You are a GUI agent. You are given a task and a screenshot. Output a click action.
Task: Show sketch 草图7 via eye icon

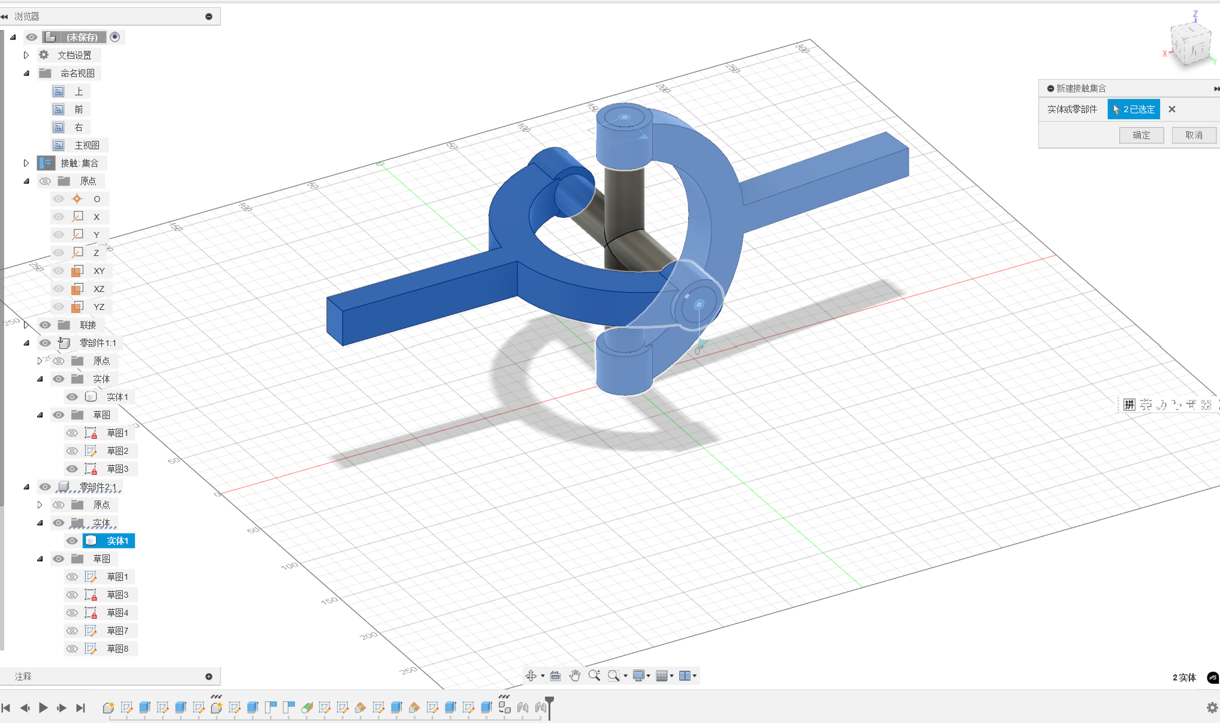click(72, 631)
